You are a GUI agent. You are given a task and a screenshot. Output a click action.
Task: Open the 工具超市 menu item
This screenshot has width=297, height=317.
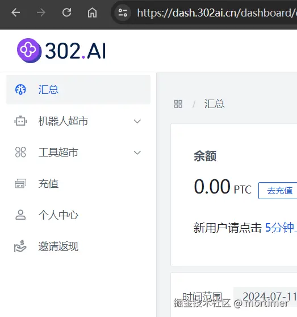pyautogui.click(x=78, y=153)
